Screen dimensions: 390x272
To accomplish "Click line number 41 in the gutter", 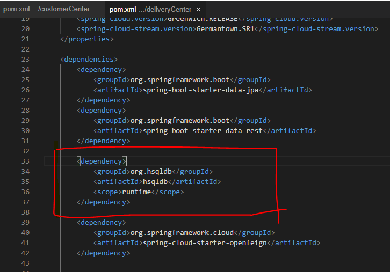I will click(x=25, y=242).
